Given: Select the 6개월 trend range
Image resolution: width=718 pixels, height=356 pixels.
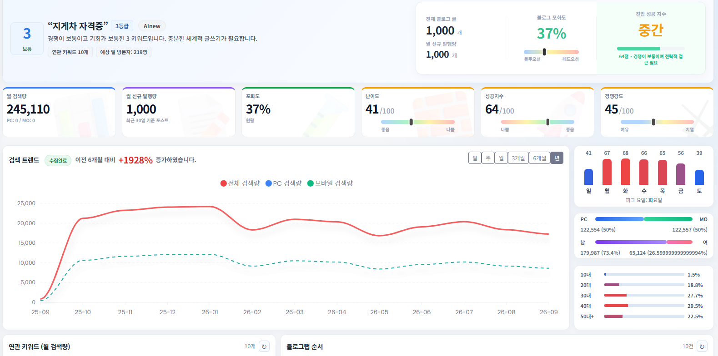Looking at the screenshot, I should (539, 158).
